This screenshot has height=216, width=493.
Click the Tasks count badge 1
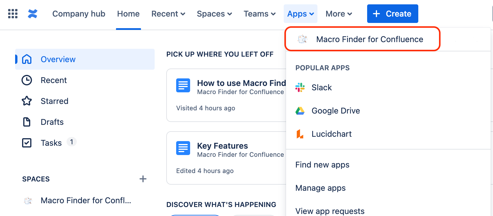72,142
